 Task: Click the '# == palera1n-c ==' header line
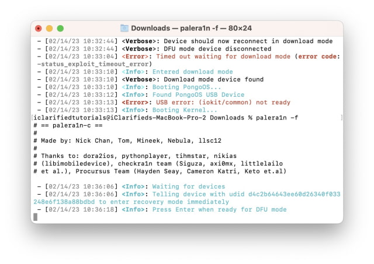[x=68, y=125]
